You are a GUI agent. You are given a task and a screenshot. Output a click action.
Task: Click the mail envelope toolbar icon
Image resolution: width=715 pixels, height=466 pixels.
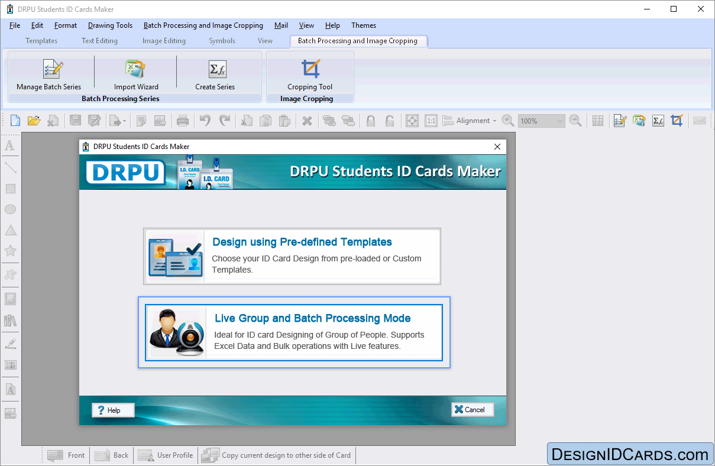pos(700,121)
